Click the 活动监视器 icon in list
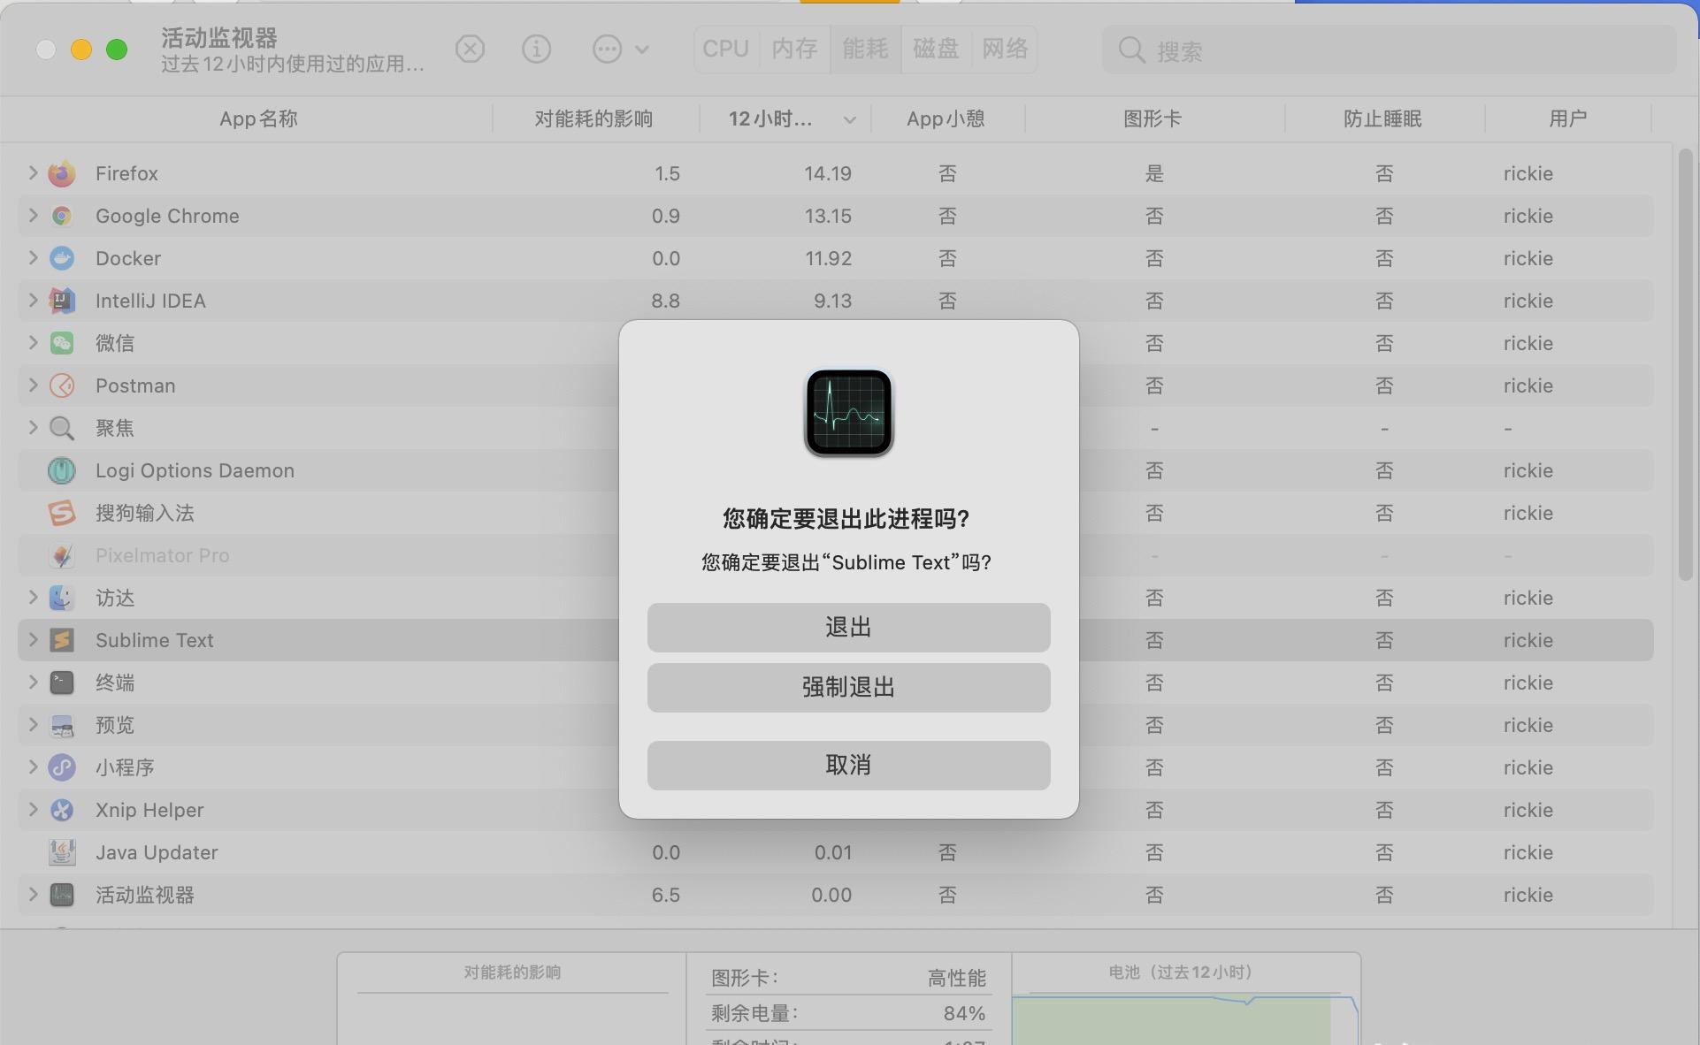The width and height of the screenshot is (1700, 1045). [x=62, y=895]
